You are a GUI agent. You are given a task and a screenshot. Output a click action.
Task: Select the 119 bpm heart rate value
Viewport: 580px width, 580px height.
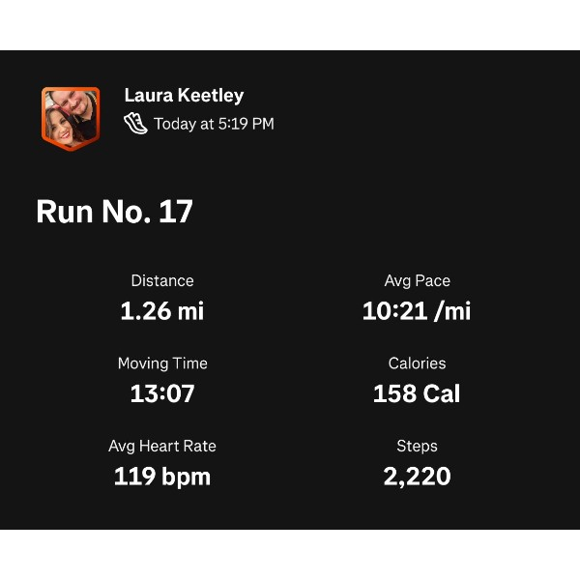pos(162,477)
